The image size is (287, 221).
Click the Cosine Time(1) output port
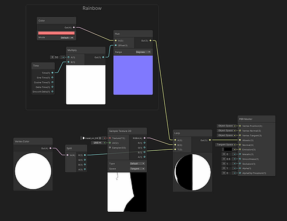52,82
